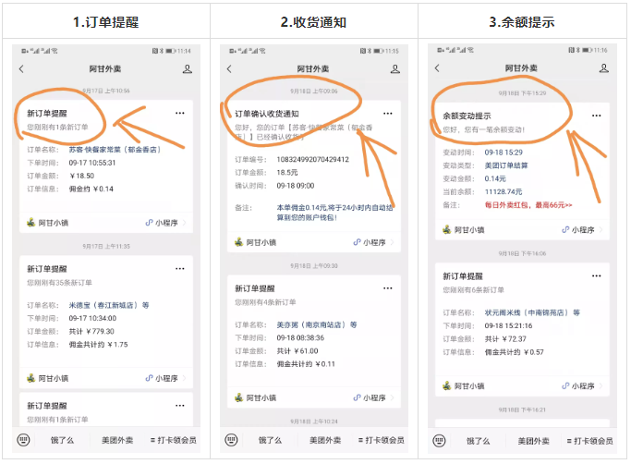Viewport: 631px width, 464px height.
Task: Open the 美团外卖 menu in the 余额提示 screen
Action: [534, 441]
